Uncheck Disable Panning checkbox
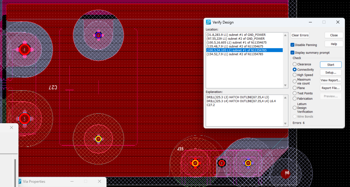 [x=293, y=45]
